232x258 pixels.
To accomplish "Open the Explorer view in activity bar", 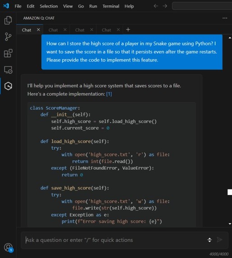I will [8, 20].
